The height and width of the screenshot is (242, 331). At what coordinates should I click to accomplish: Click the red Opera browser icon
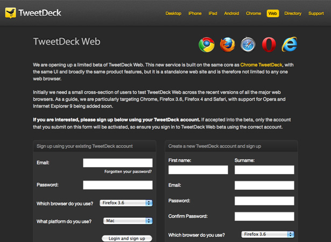(x=269, y=45)
